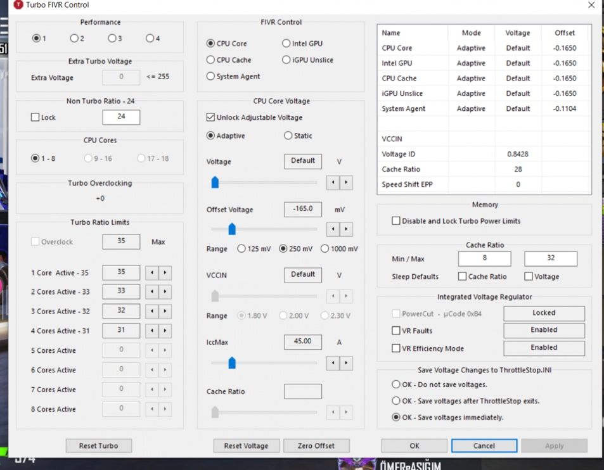This screenshot has height=470, width=604.
Task: Select CPU Cores 1 - 8 option
Action: click(35, 158)
